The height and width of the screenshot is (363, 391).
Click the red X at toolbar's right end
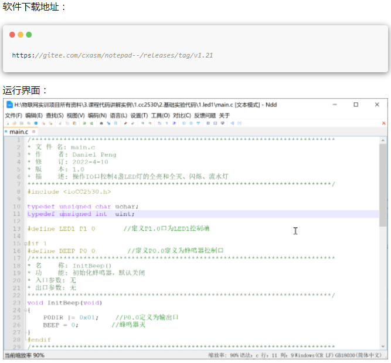point(383,123)
